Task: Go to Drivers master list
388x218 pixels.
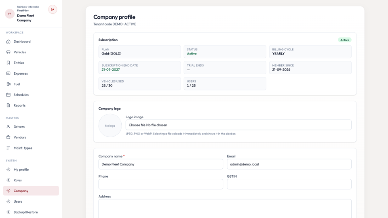Action: point(31,126)
